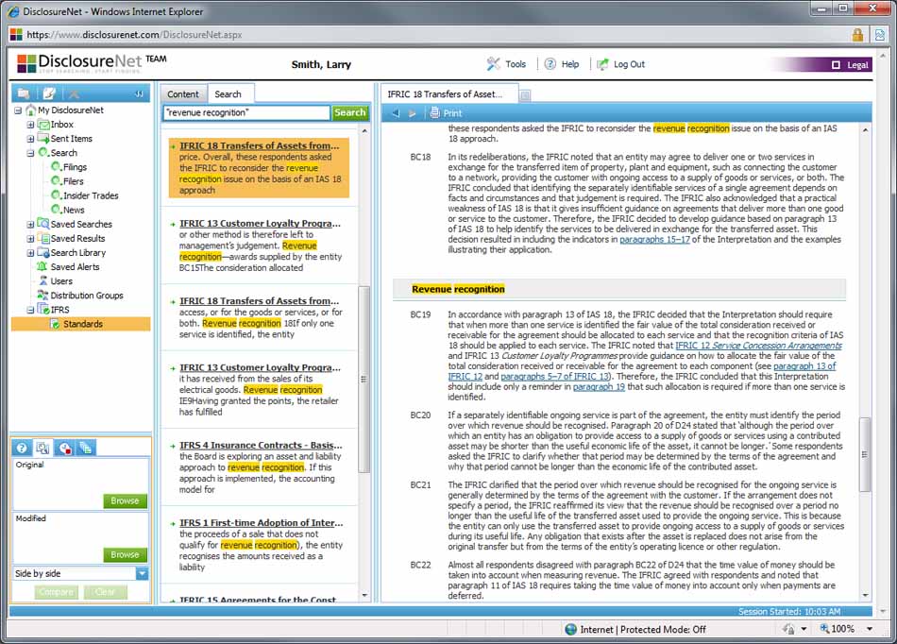Click the Internet zone globe in the status bar
Viewport: 897px width, 644px height.
(570, 629)
